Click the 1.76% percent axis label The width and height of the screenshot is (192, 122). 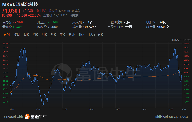click(186, 43)
